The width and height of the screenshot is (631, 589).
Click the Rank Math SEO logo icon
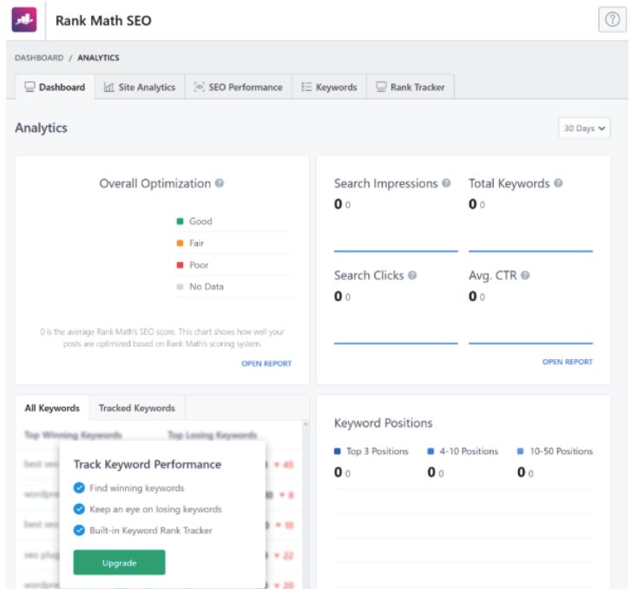pyautogui.click(x=24, y=19)
